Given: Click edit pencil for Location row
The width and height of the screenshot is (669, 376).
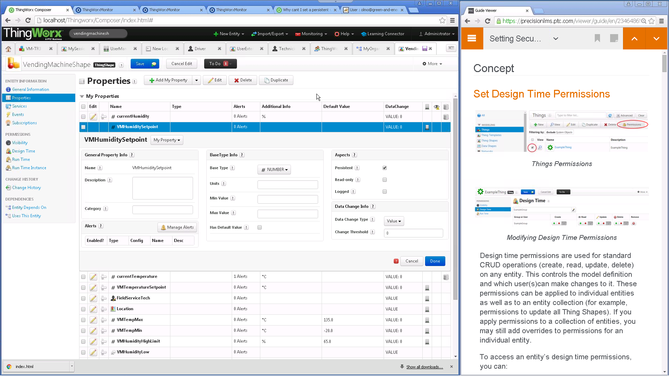Looking at the screenshot, I should [x=93, y=309].
